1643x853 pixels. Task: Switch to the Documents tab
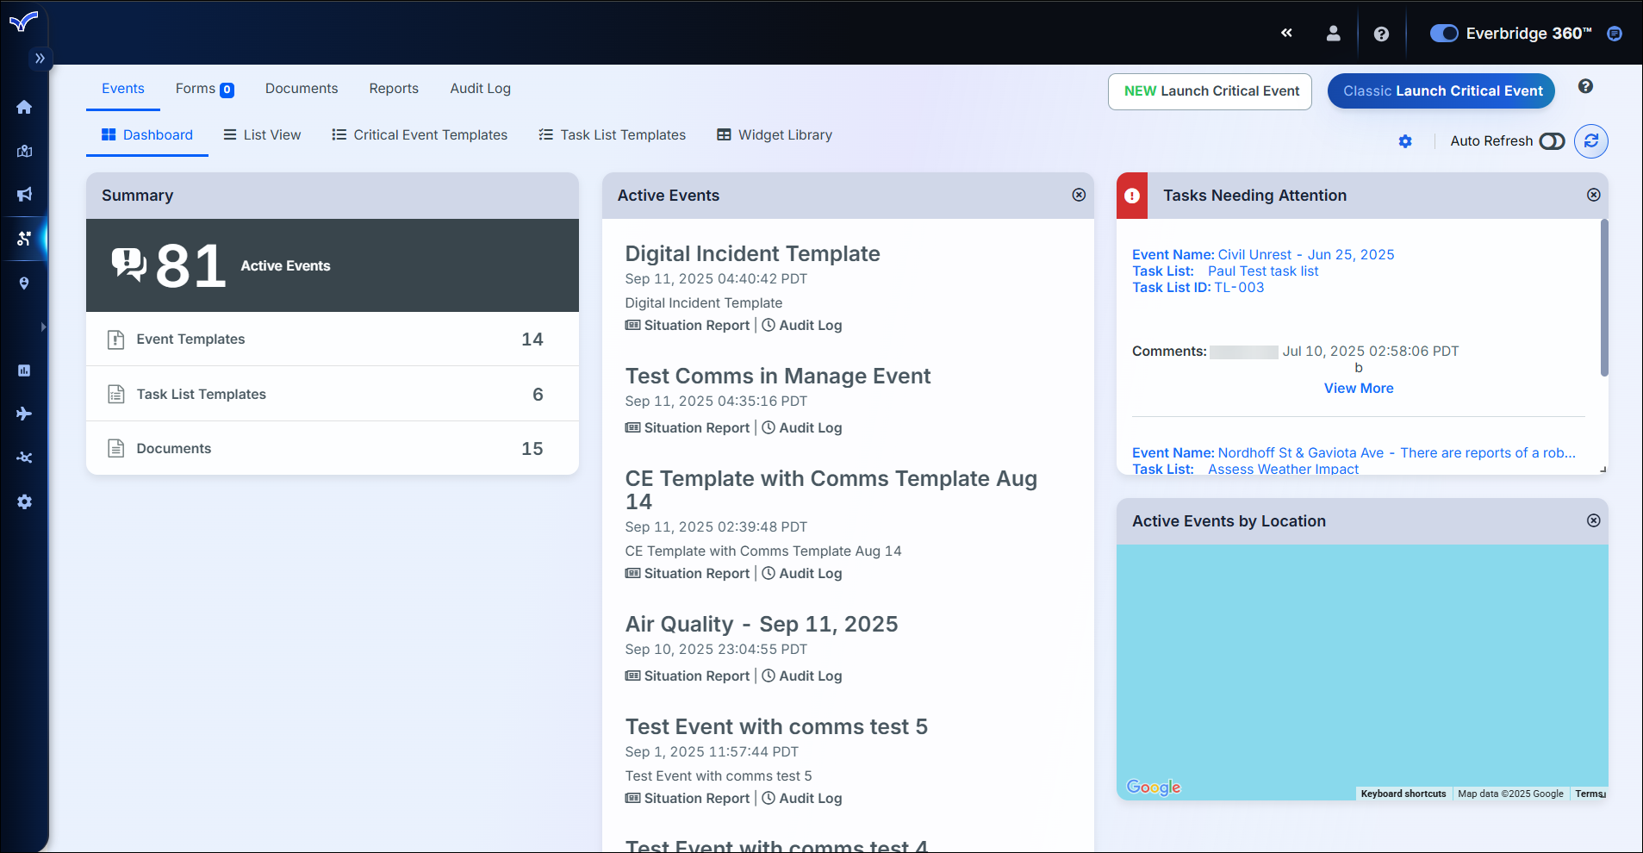tap(302, 89)
